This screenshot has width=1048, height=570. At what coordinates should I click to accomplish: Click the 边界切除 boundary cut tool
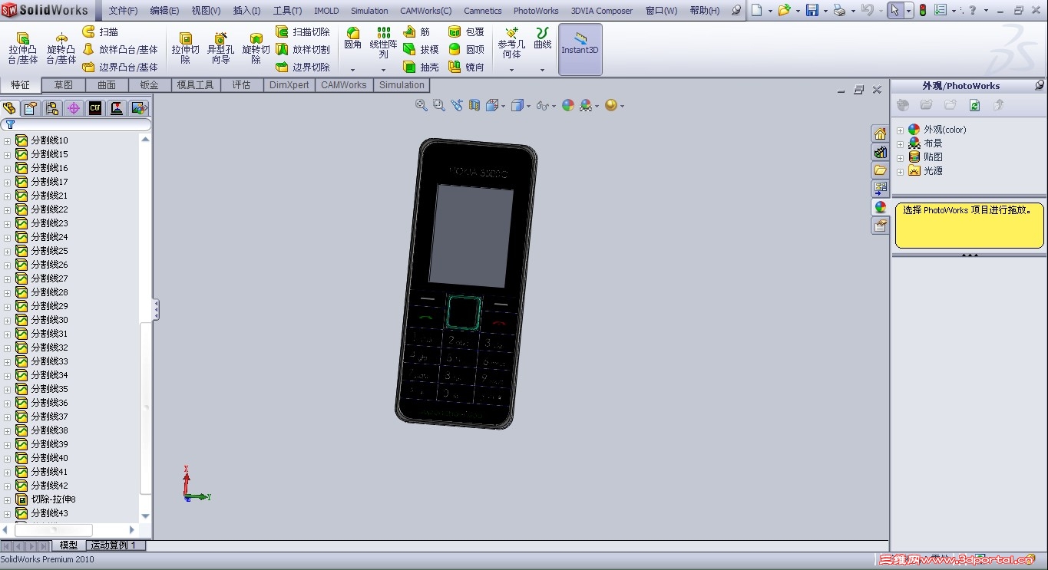click(x=302, y=67)
